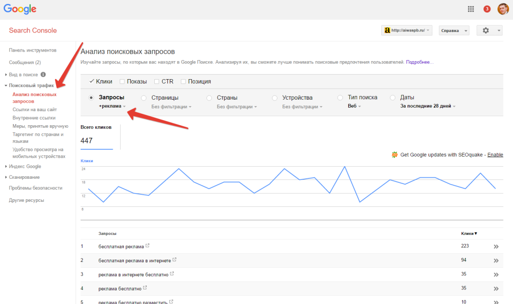Click the query реклама в интернете бесплатно
Image resolution: width=513 pixels, height=304 pixels.
pos(133,275)
